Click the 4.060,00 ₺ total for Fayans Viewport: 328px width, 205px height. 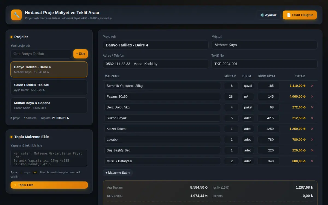pos(297,96)
